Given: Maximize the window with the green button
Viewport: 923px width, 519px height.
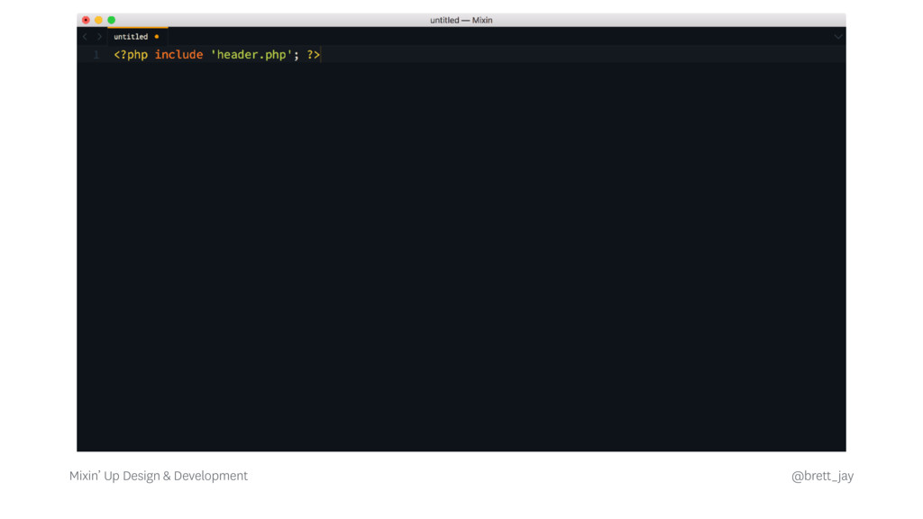Looking at the screenshot, I should [111, 20].
